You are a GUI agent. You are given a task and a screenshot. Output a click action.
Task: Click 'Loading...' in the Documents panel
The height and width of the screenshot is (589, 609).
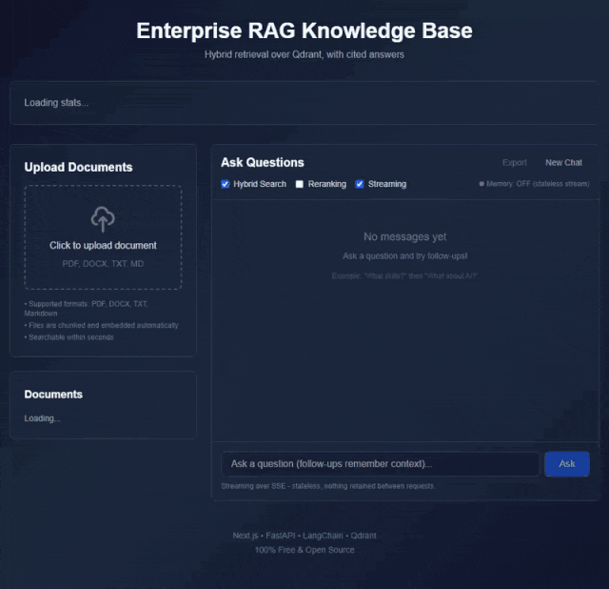42,418
